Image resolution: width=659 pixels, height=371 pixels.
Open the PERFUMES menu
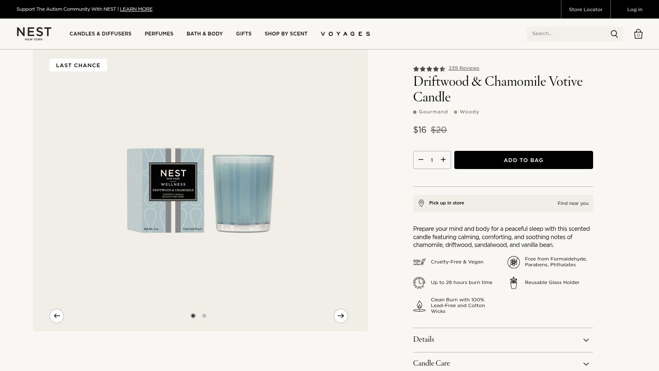click(x=159, y=34)
